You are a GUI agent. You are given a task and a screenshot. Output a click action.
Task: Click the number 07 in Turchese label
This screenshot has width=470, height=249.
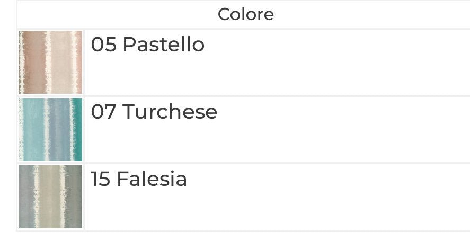pyautogui.click(x=103, y=111)
